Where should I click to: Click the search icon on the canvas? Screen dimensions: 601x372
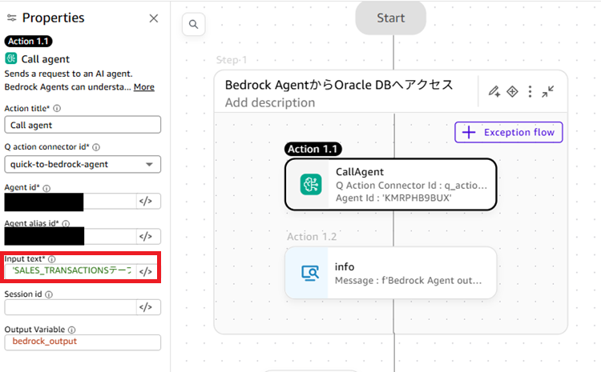click(x=193, y=24)
